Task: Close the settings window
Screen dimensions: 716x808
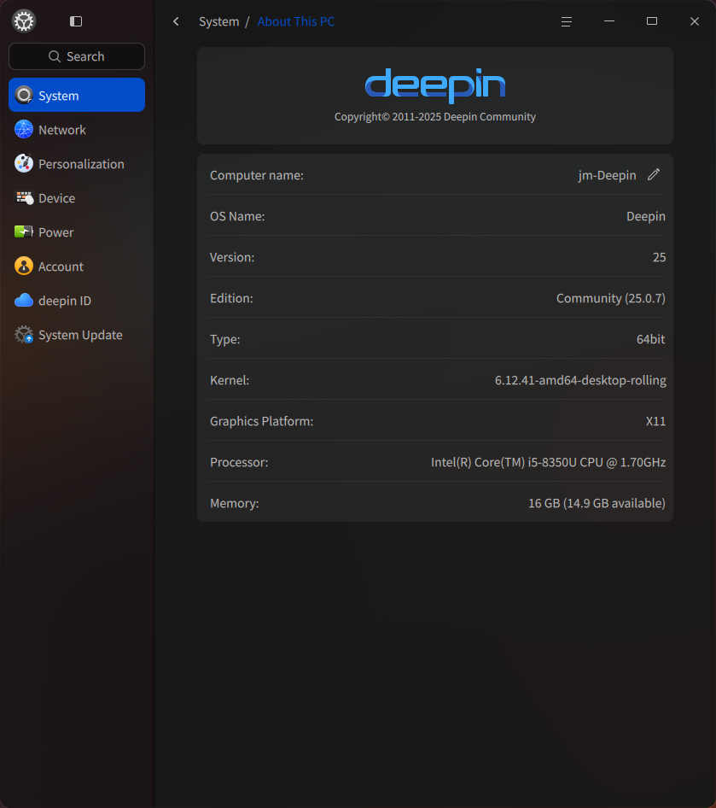Action: click(695, 21)
